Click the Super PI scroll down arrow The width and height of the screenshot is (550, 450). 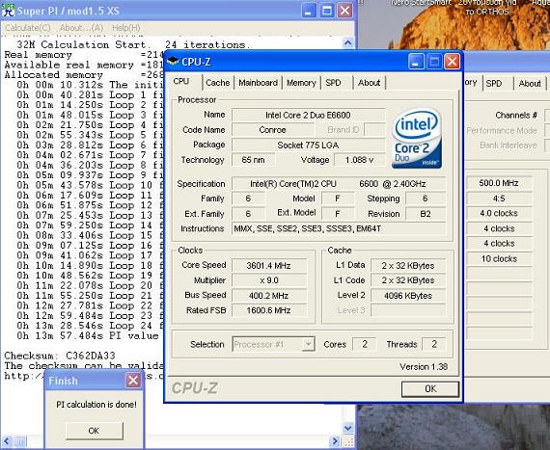pyautogui.click(x=347, y=428)
